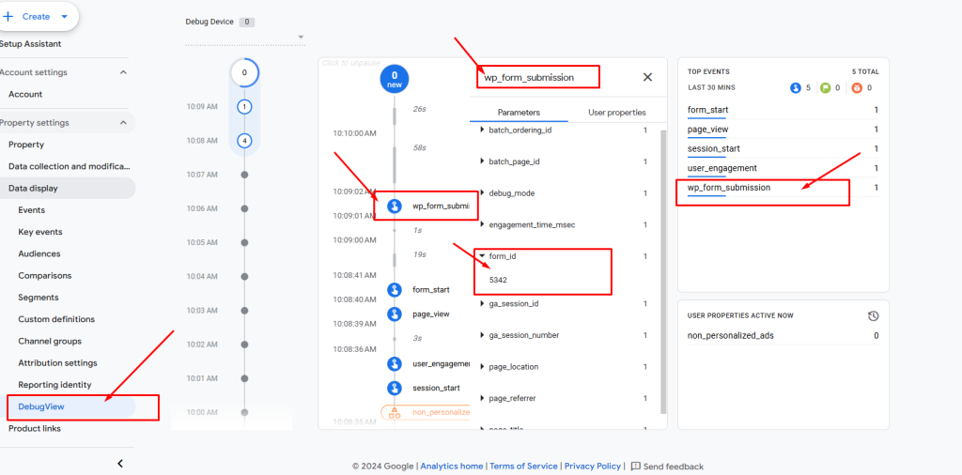962x475 pixels.
Task: Open Setup Assistant in sidebar
Action: pos(30,44)
